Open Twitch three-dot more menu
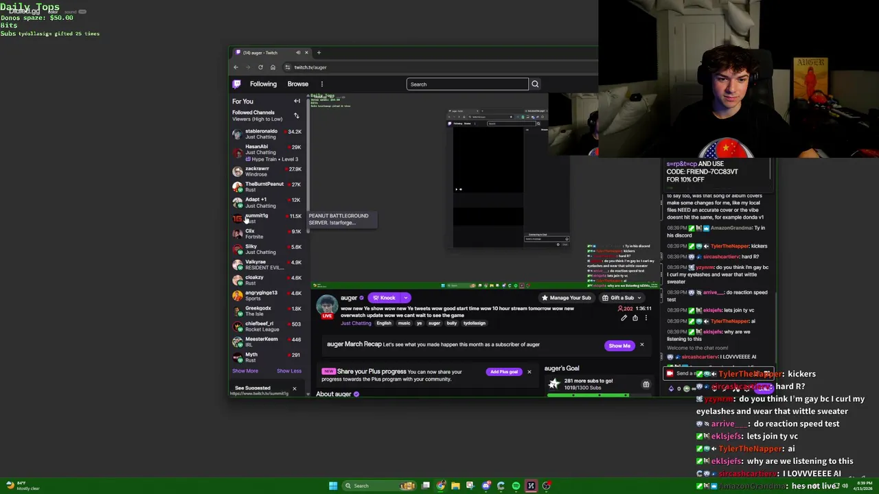879x494 pixels. coord(321,84)
